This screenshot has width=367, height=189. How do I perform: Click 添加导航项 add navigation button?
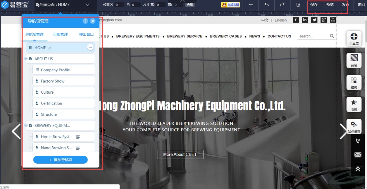click(x=60, y=160)
